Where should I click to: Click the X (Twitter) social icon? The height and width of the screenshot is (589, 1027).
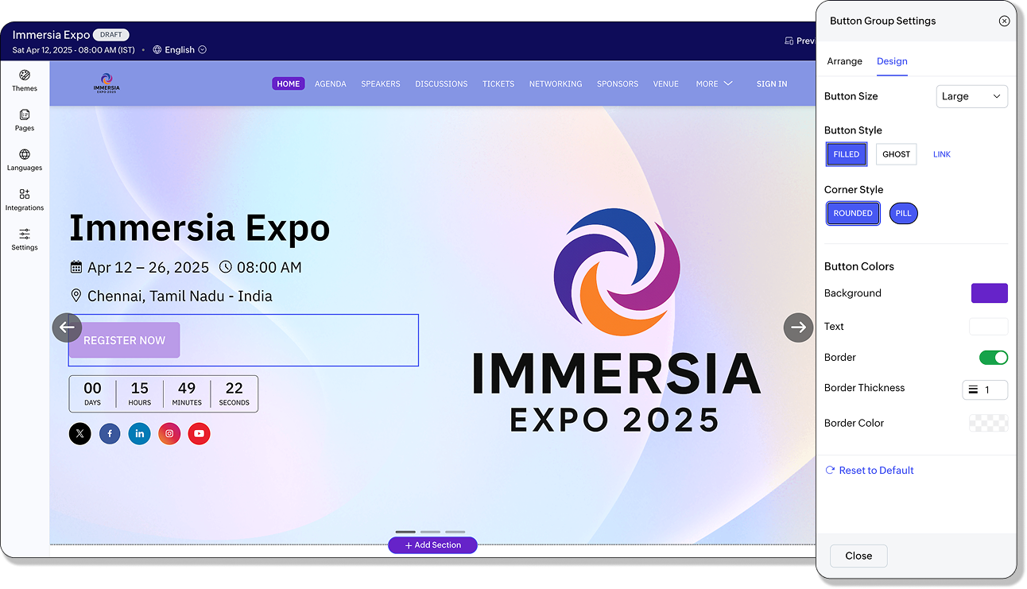pyautogui.click(x=80, y=434)
